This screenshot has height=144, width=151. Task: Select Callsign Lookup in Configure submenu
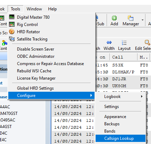[x=121, y=138]
